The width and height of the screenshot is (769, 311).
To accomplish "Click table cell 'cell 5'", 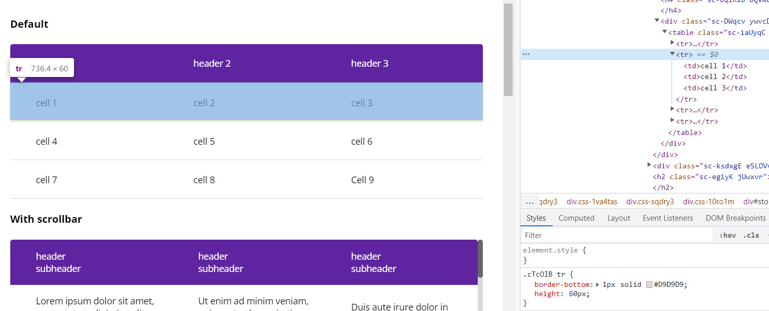I will coord(204,142).
